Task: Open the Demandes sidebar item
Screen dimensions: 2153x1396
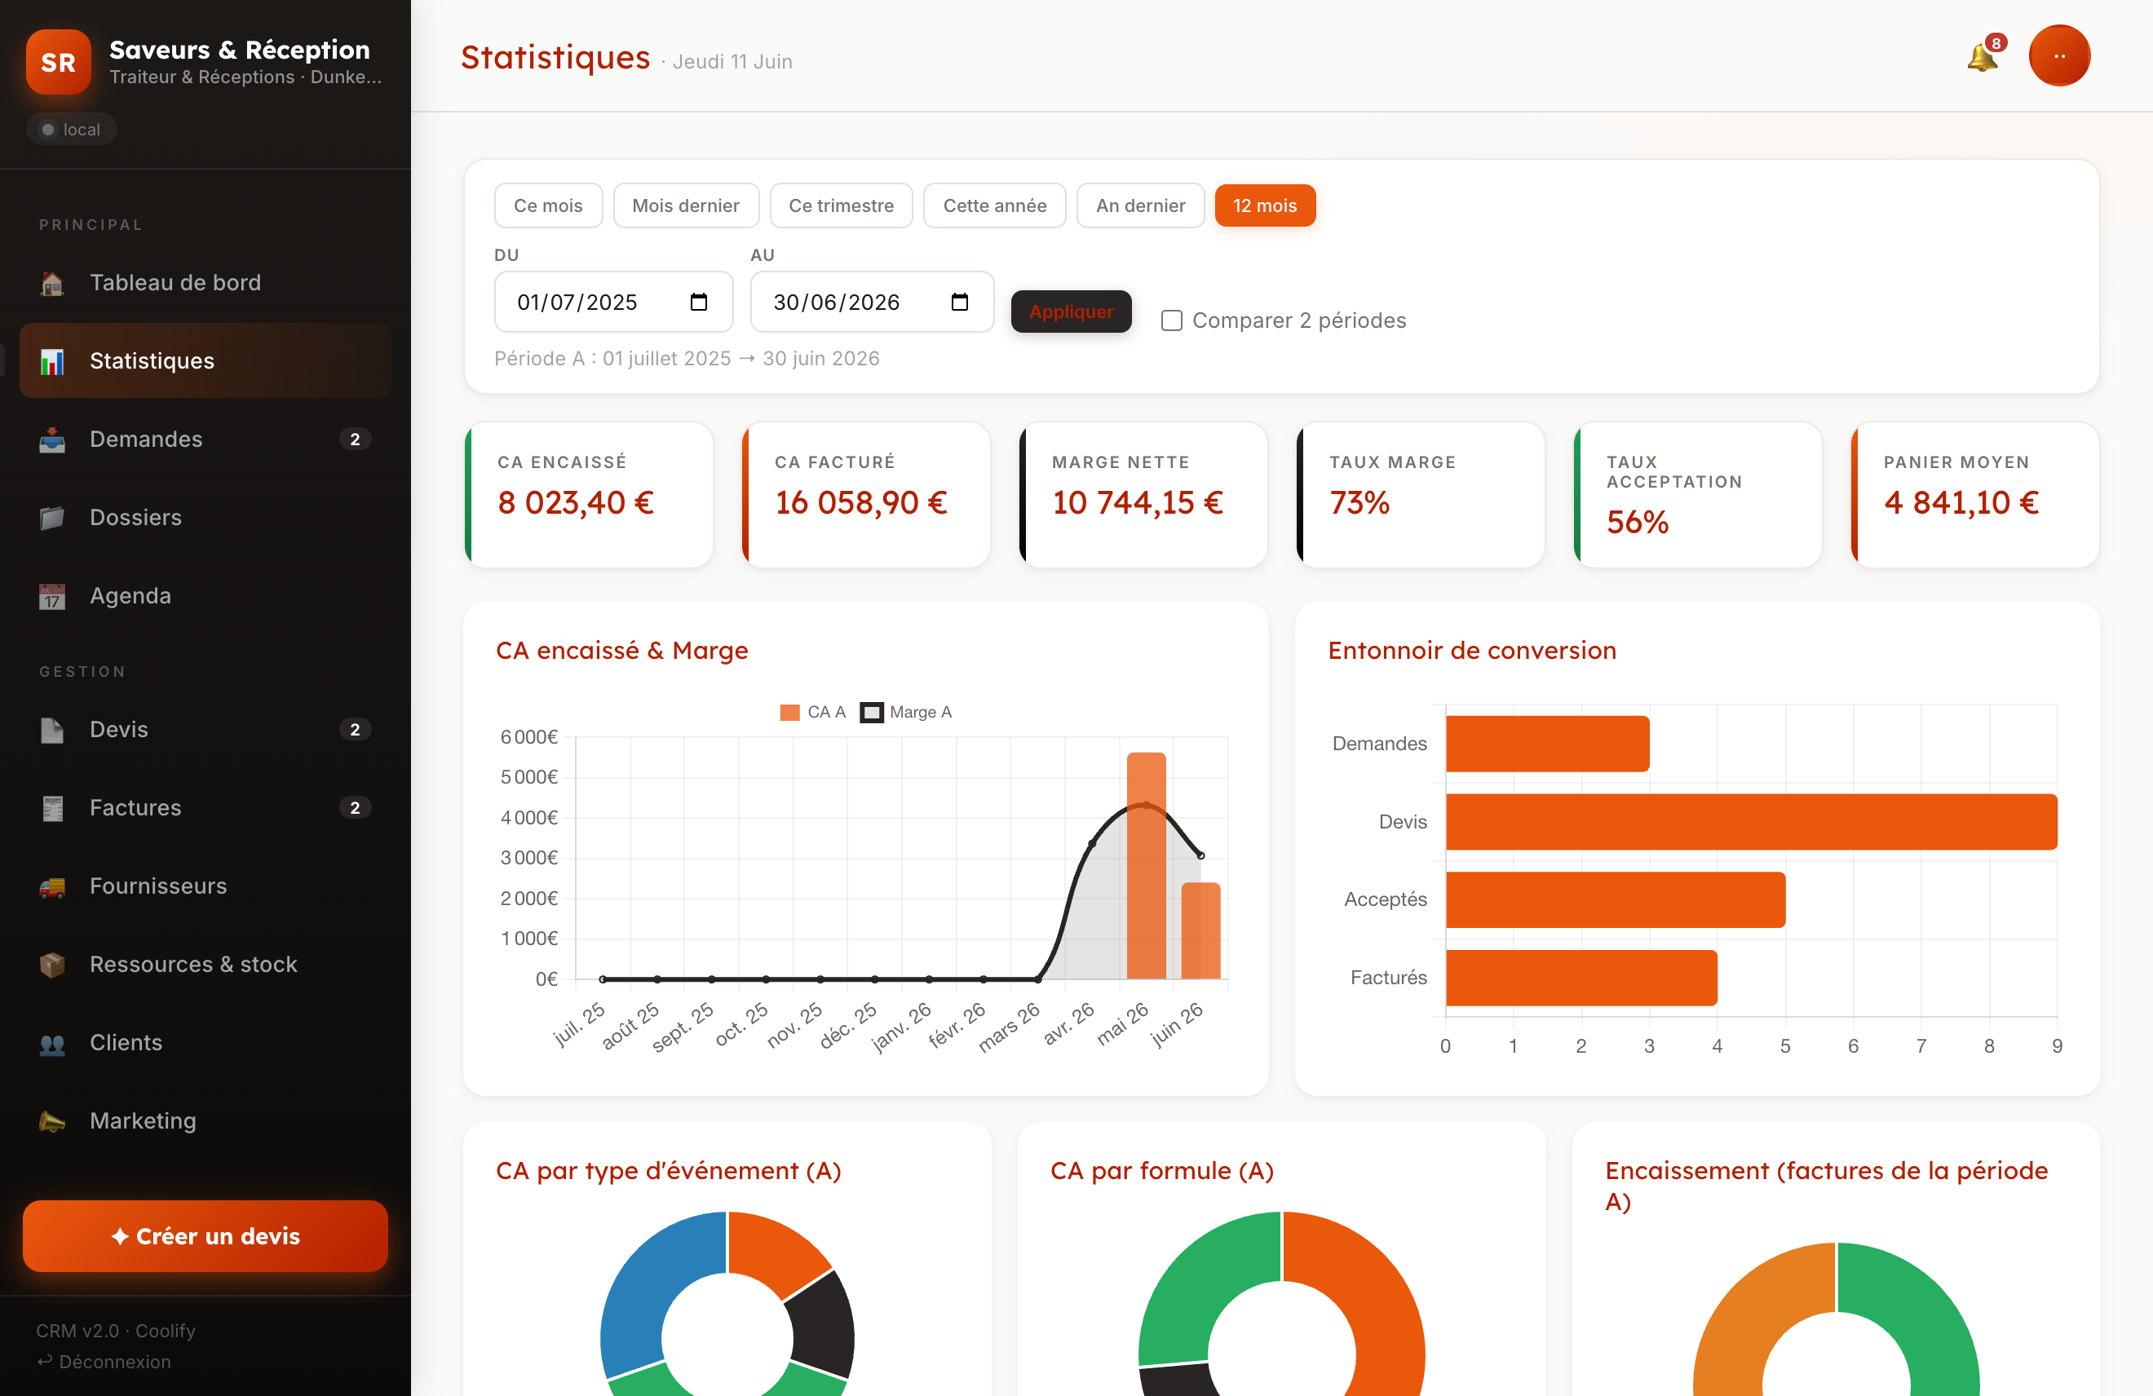Action: 206,440
